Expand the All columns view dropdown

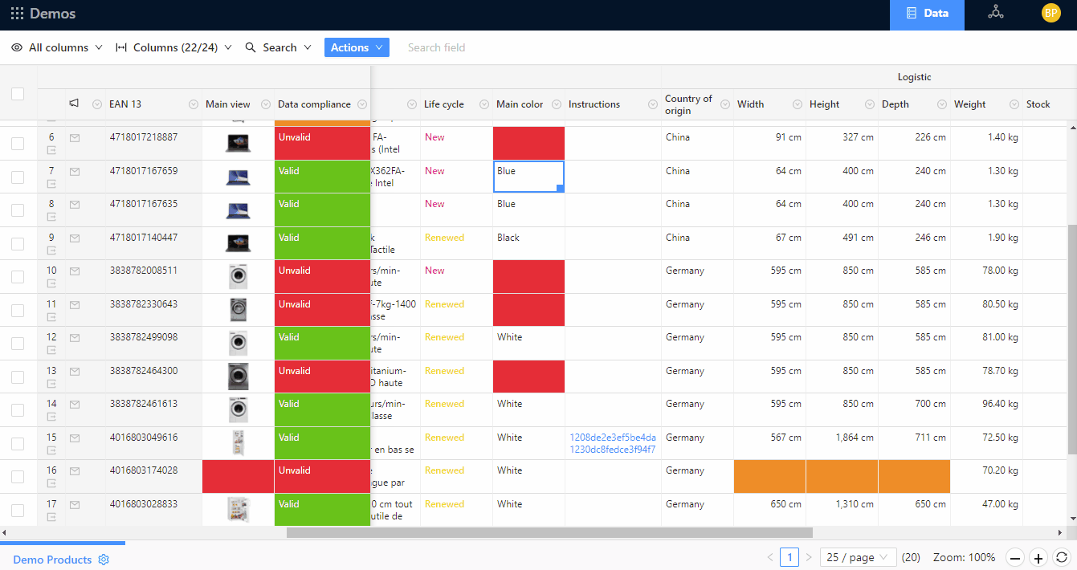click(x=57, y=47)
